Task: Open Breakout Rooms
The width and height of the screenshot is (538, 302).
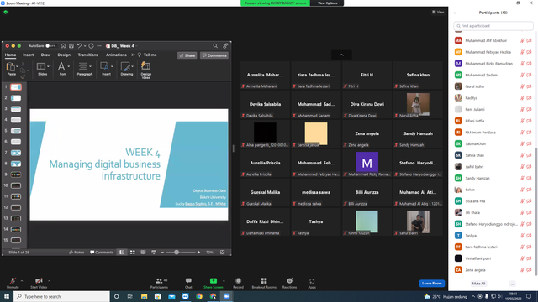Action: [x=264, y=283]
